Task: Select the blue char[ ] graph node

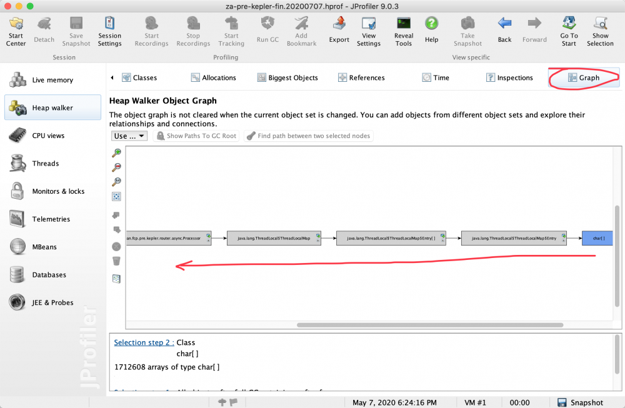Action: point(597,238)
